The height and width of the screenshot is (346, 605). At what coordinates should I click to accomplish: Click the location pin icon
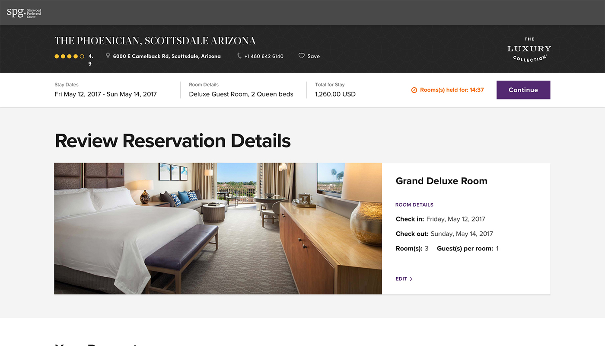pos(108,56)
